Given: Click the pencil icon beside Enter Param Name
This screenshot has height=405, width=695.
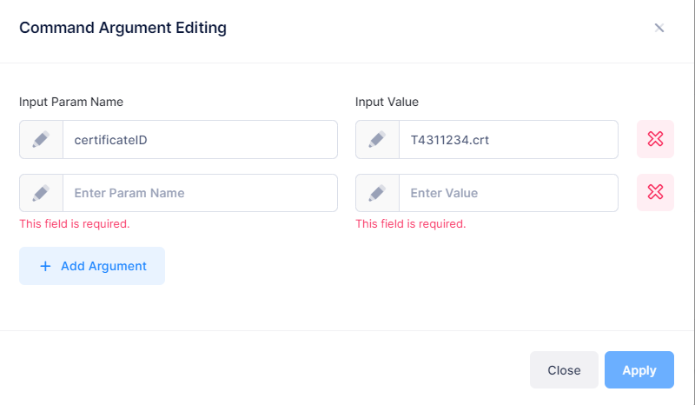Looking at the screenshot, I should [41, 193].
